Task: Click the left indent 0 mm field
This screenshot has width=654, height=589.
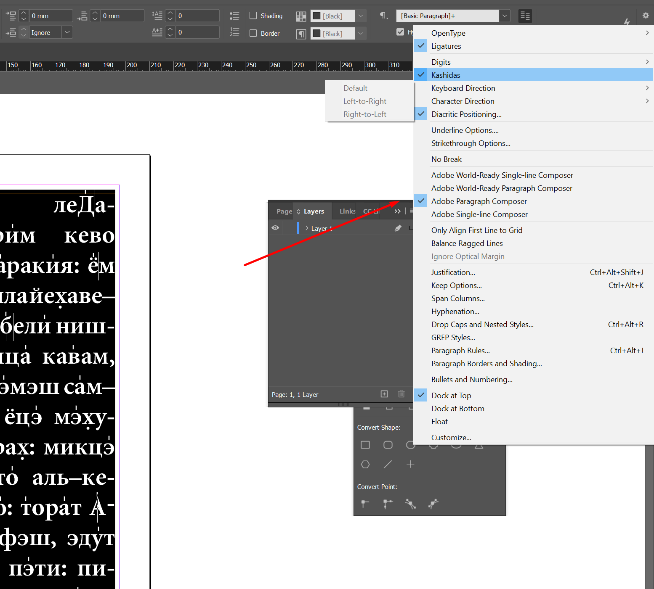Action: tap(51, 16)
